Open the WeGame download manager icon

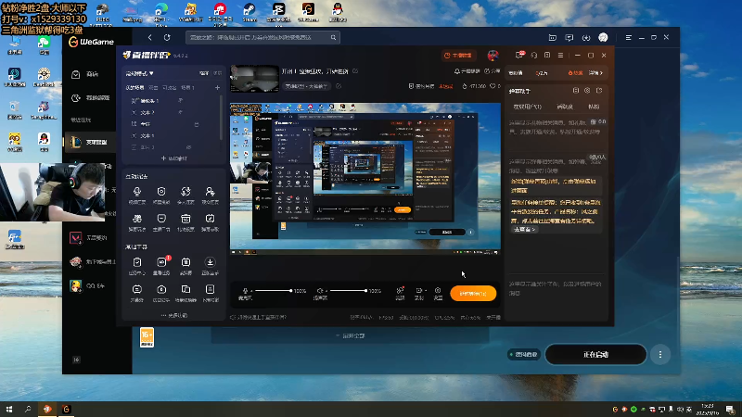[586, 38]
